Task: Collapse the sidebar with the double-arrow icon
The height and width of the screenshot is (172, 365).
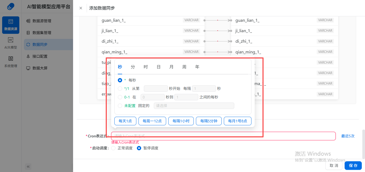Action: [x=28, y=167]
